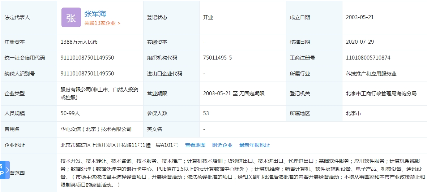Click the establishment date 2003-05-21

(359, 17)
